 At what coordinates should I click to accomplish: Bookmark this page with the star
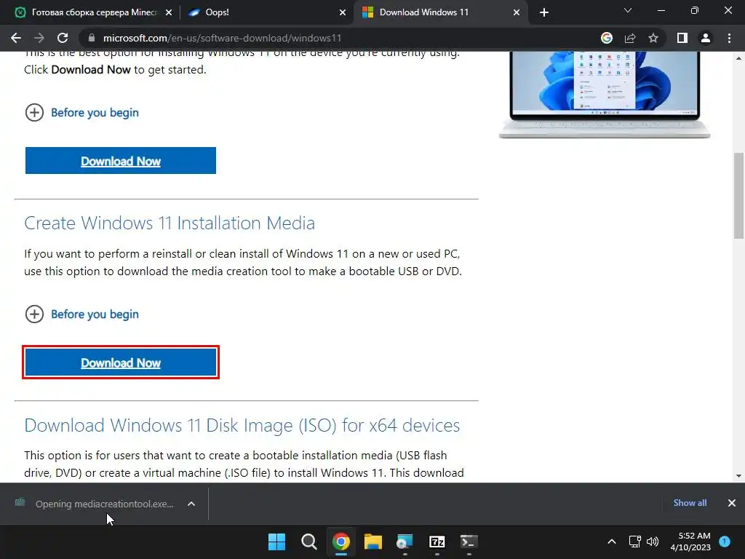[653, 38]
